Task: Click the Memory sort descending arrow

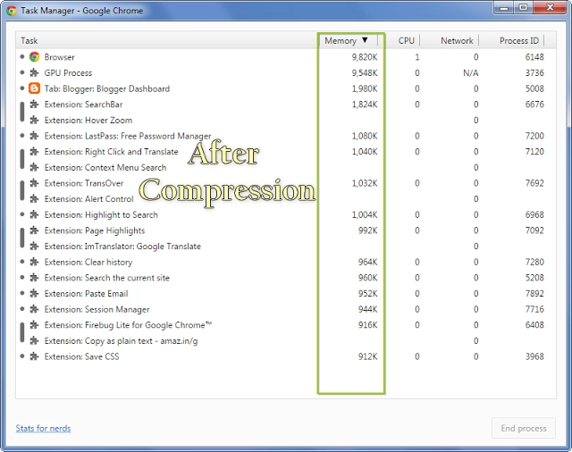Action: coord(365,40)
